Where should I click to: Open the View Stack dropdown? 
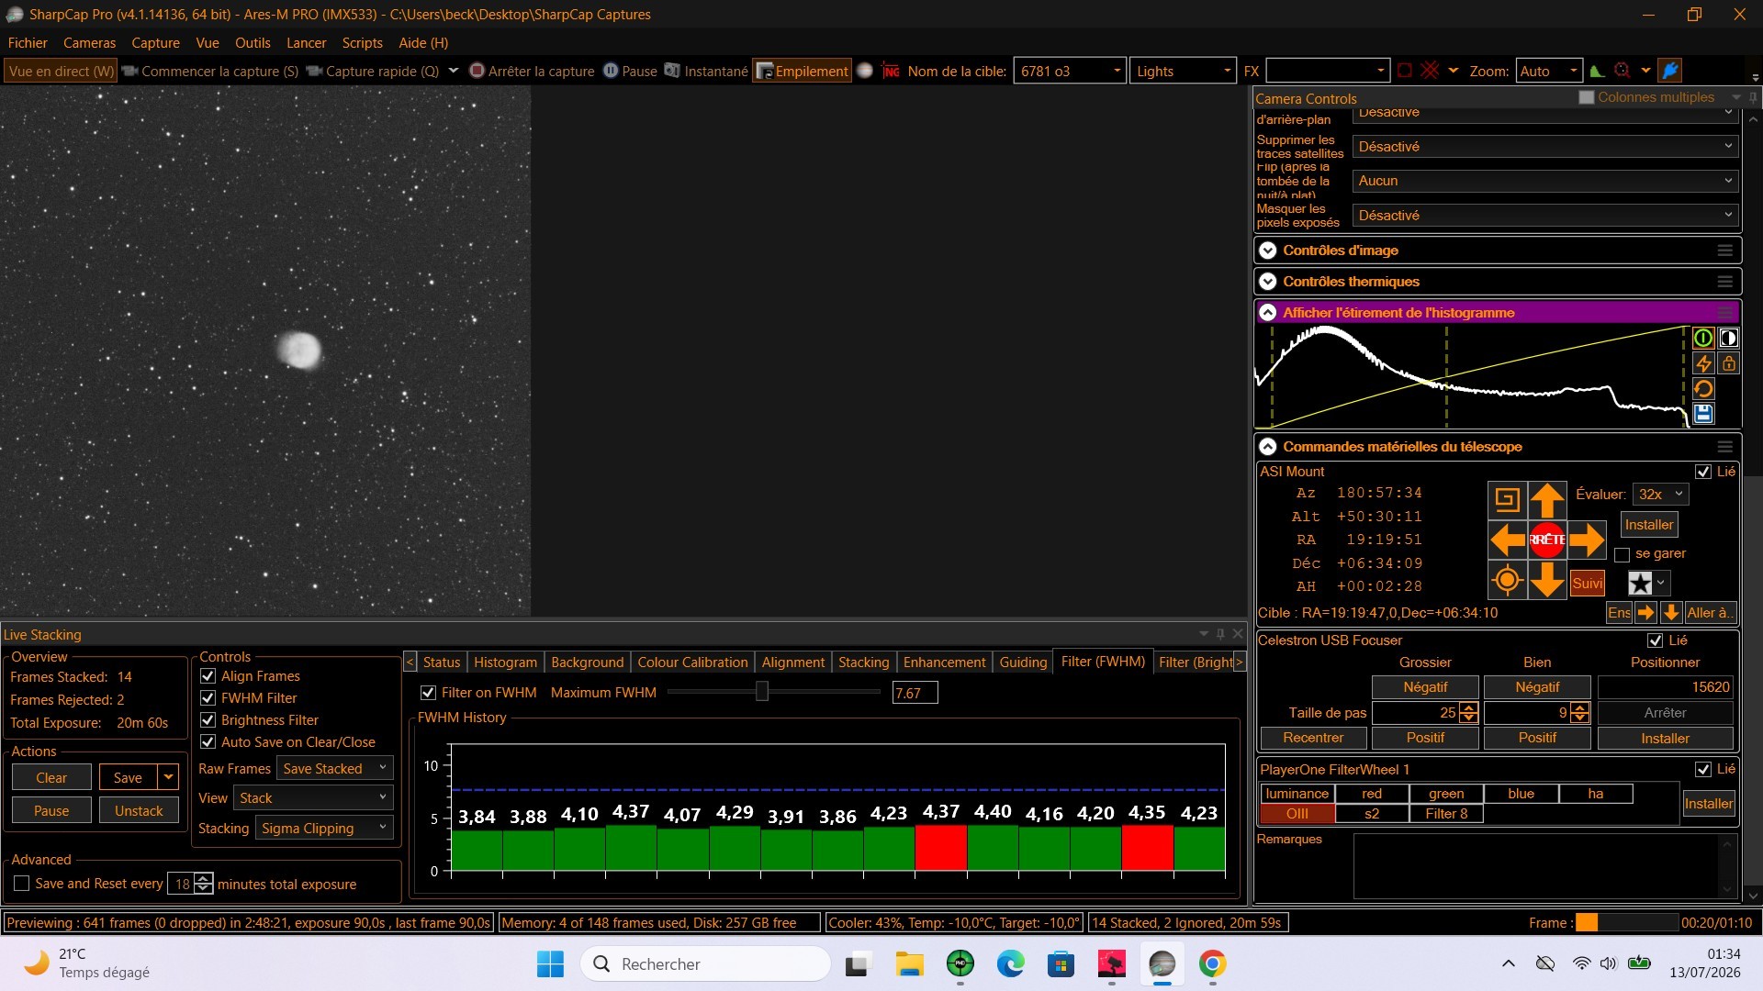[x=313, y=798]
